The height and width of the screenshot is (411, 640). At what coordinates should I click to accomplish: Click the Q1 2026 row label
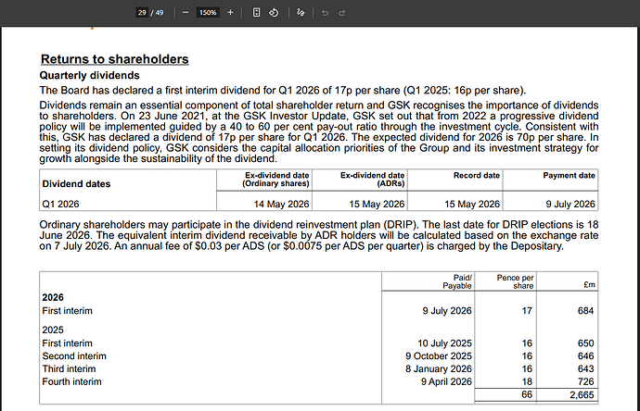point(61,204)
